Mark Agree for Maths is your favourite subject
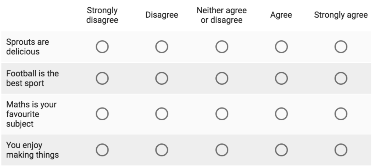375x168 pixels. [x=281, y=114]
